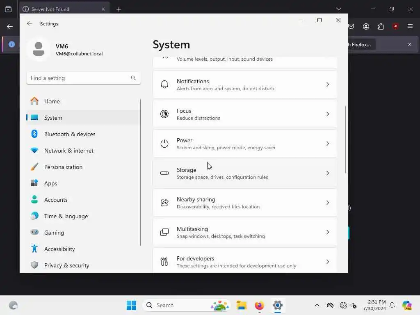Open Firefox account icon in browser toolbar
This screenshot has width=420, height=315.
[x=366, y=26]
